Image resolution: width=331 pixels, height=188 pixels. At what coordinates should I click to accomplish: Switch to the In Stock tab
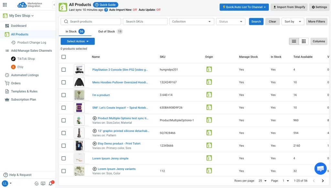pos(75,31)
